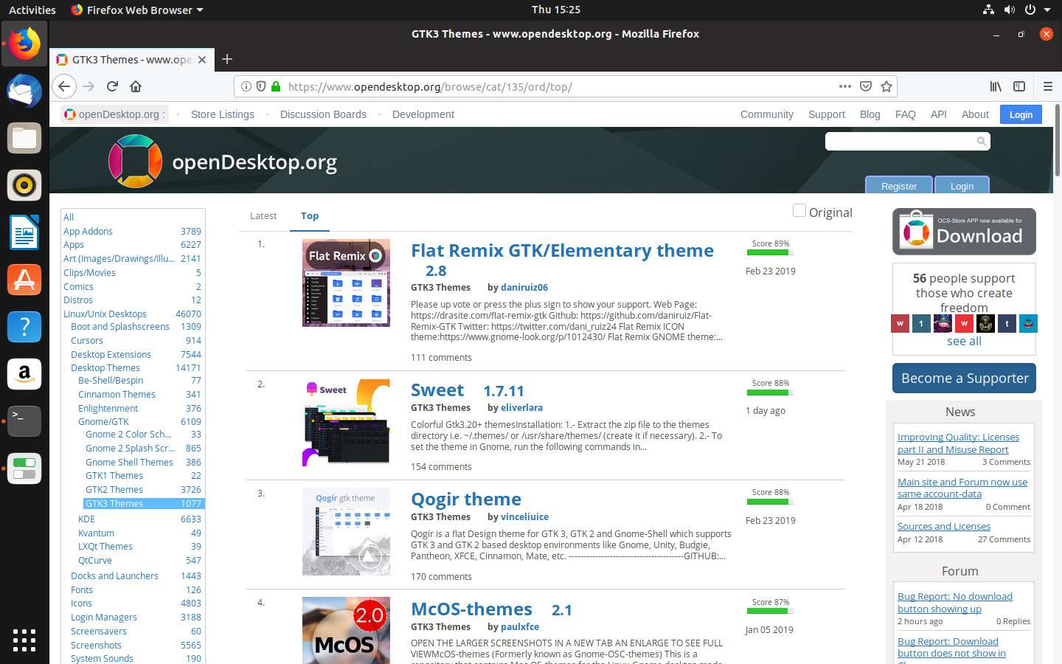Click the Register button
This screenshot has height=664, width=1062.
pos(899,185)
